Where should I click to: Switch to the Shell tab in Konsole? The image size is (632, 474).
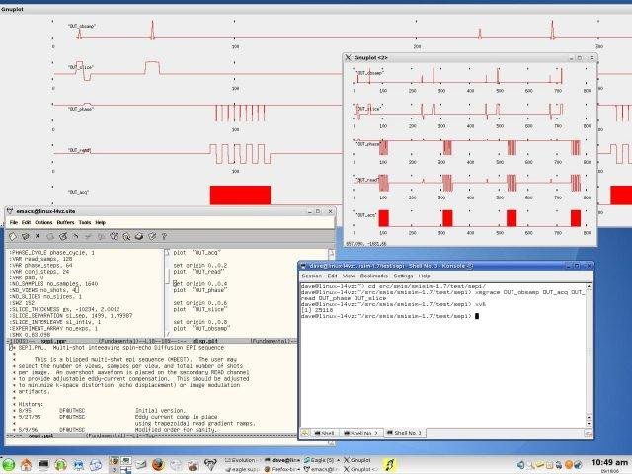click(325, 433)
